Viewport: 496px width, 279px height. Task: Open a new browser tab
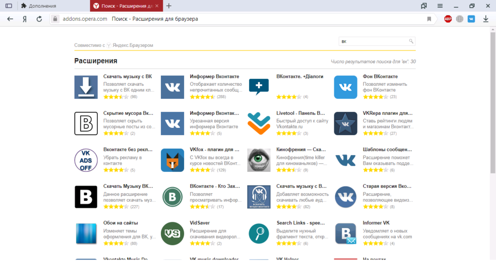169,6
